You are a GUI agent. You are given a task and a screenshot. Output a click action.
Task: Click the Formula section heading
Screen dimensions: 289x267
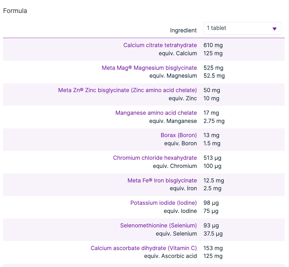tap(15, 11)
